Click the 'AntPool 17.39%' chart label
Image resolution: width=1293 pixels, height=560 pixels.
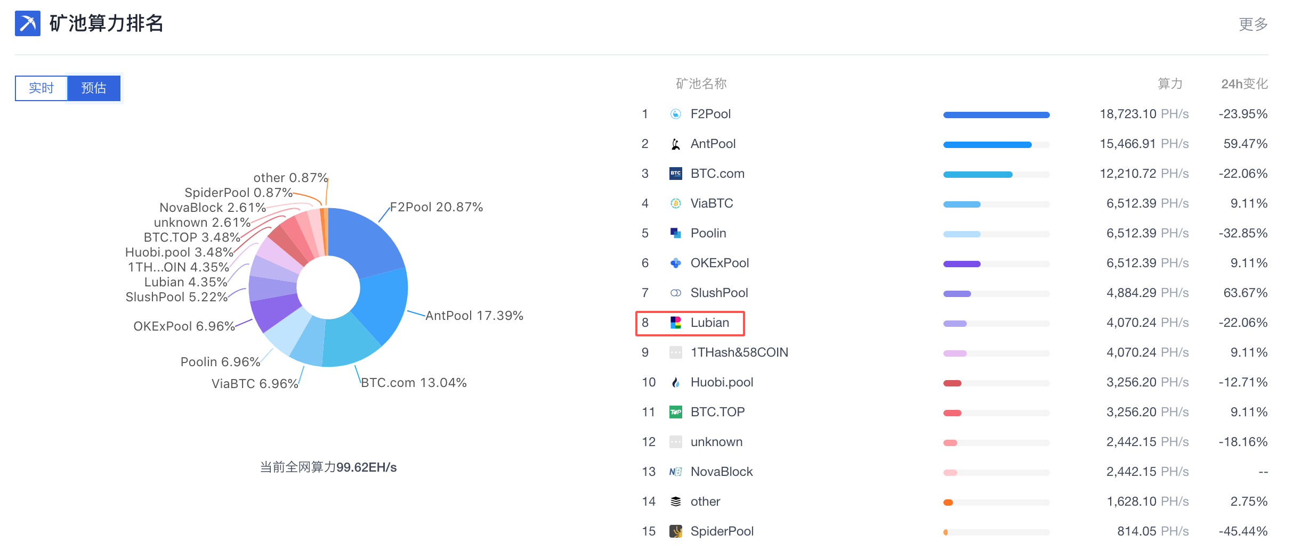474,316
